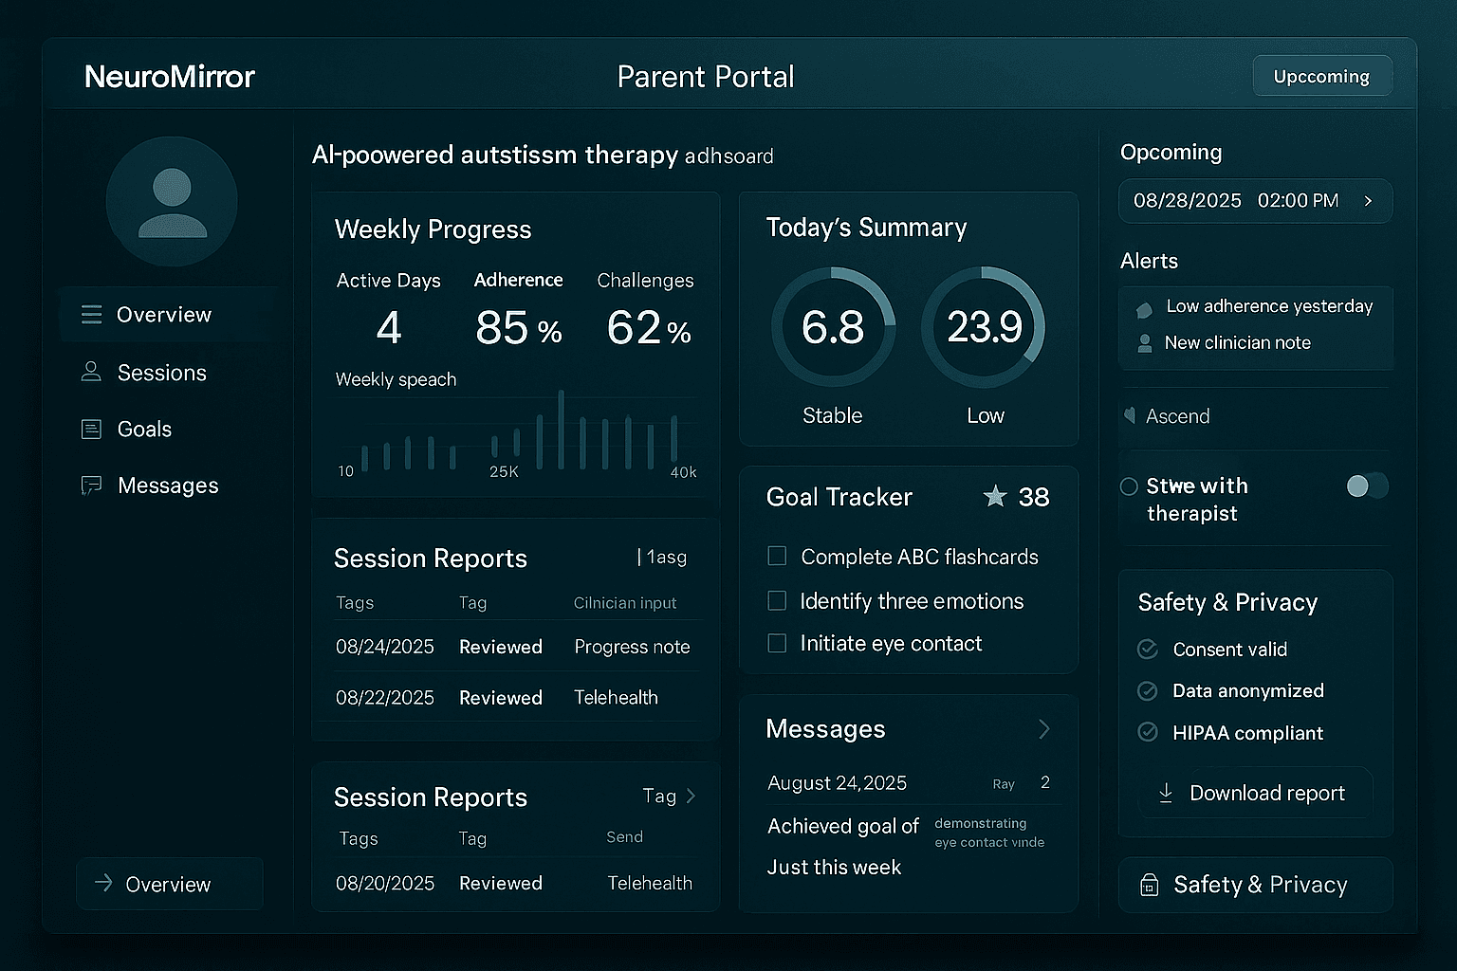
Task: Click the Ascend speaker icon
Action: click(x=1130, y=415)
